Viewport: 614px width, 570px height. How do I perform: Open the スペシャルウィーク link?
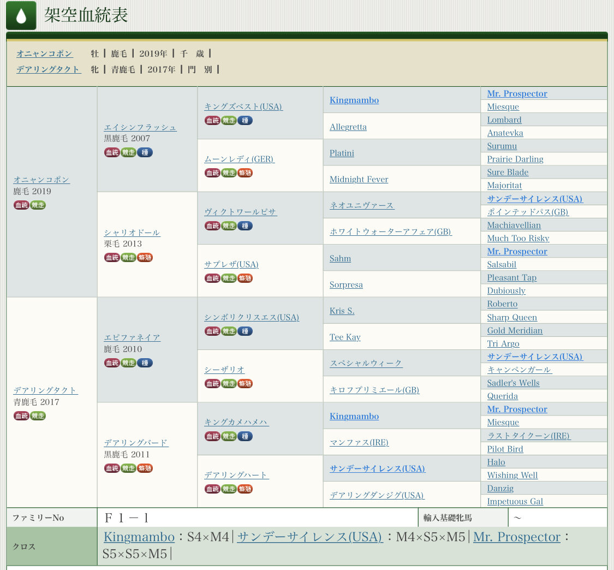tap(366, 363)
